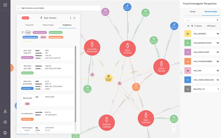Click the filter funnel in the Relationships legend
Viewport: 221px width, 138px height.
[x=217, y=20]
